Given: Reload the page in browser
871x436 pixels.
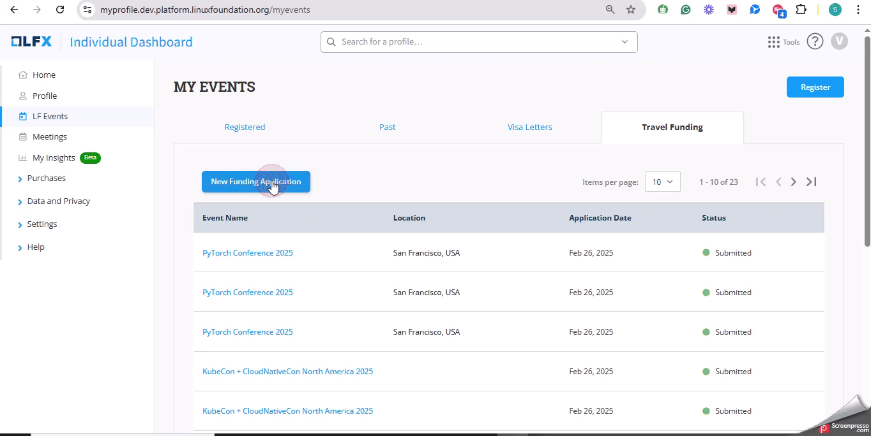Looking at the screenshot, I should (60, 10).
